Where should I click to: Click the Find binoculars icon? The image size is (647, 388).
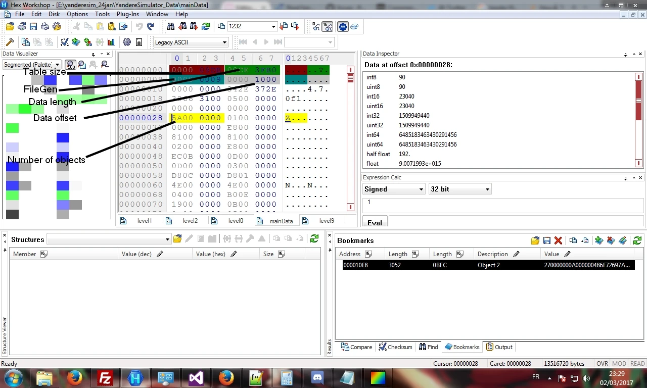click(171, 26)
